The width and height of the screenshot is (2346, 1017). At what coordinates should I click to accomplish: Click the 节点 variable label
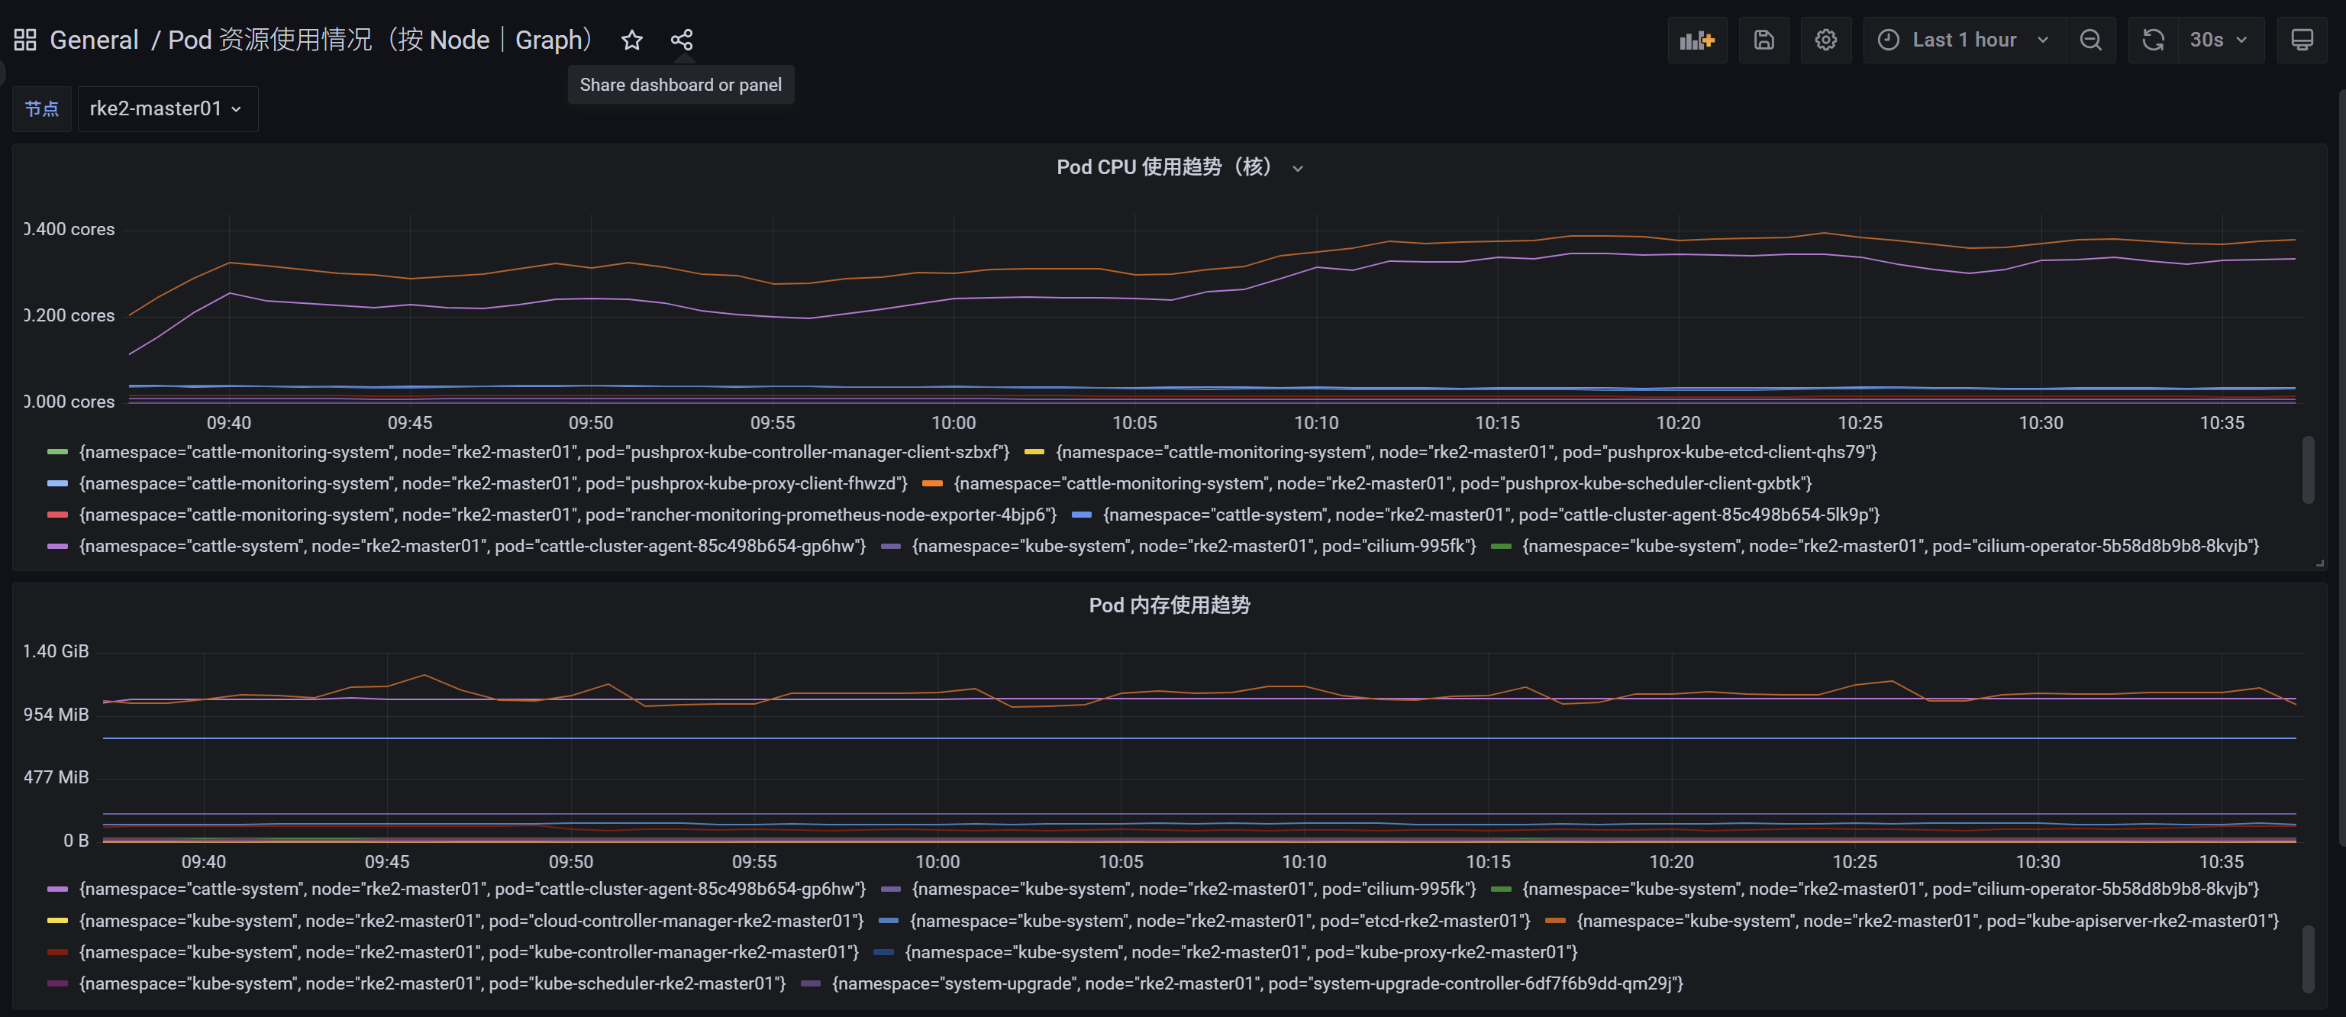pos(42,109)
